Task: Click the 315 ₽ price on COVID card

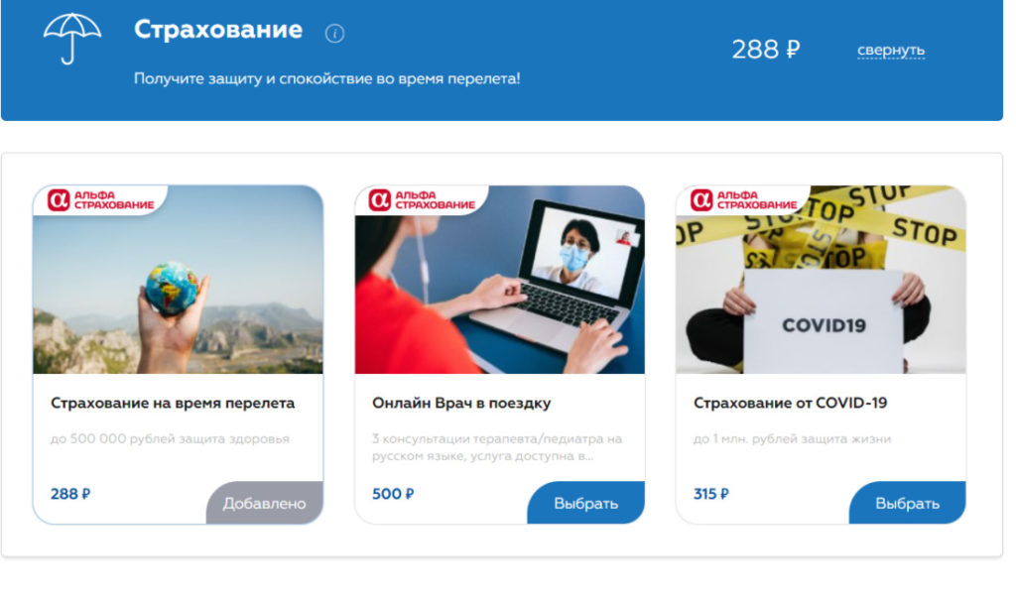Action: point(710,494)
